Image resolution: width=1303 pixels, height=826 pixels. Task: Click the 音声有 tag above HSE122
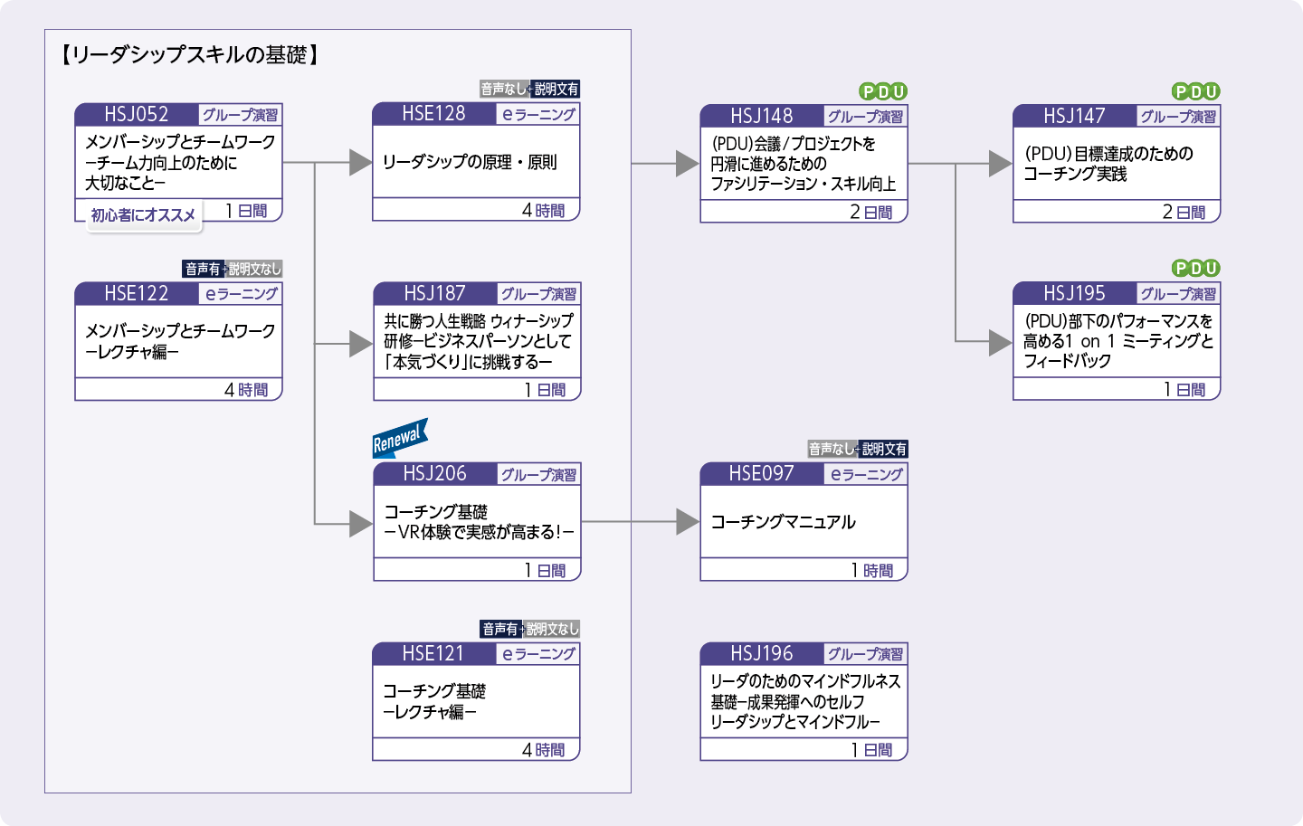[203, 269]
